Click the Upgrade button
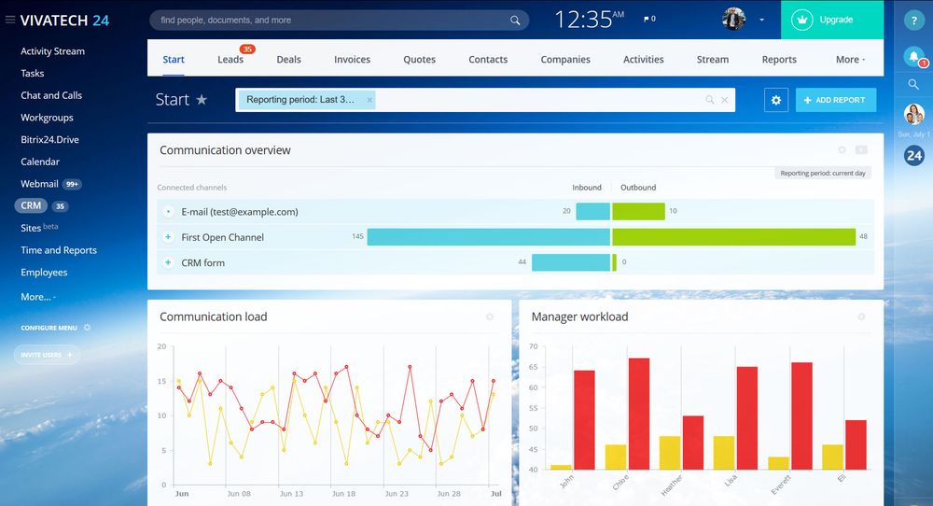 coord(831,20)
